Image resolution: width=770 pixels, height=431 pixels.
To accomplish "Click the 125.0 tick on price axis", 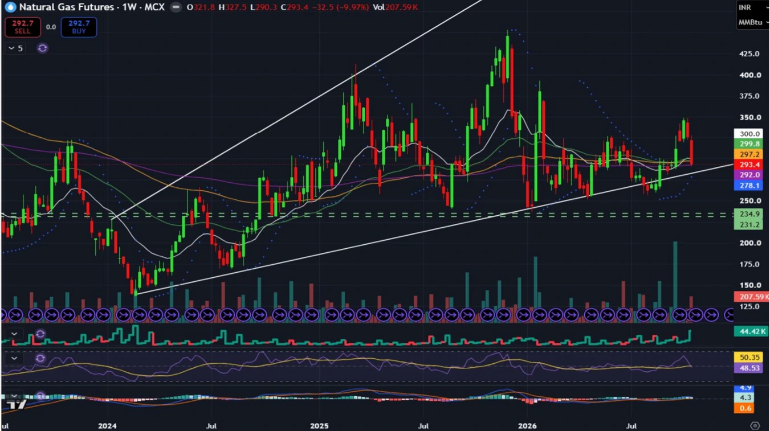I will pos(749,306).
